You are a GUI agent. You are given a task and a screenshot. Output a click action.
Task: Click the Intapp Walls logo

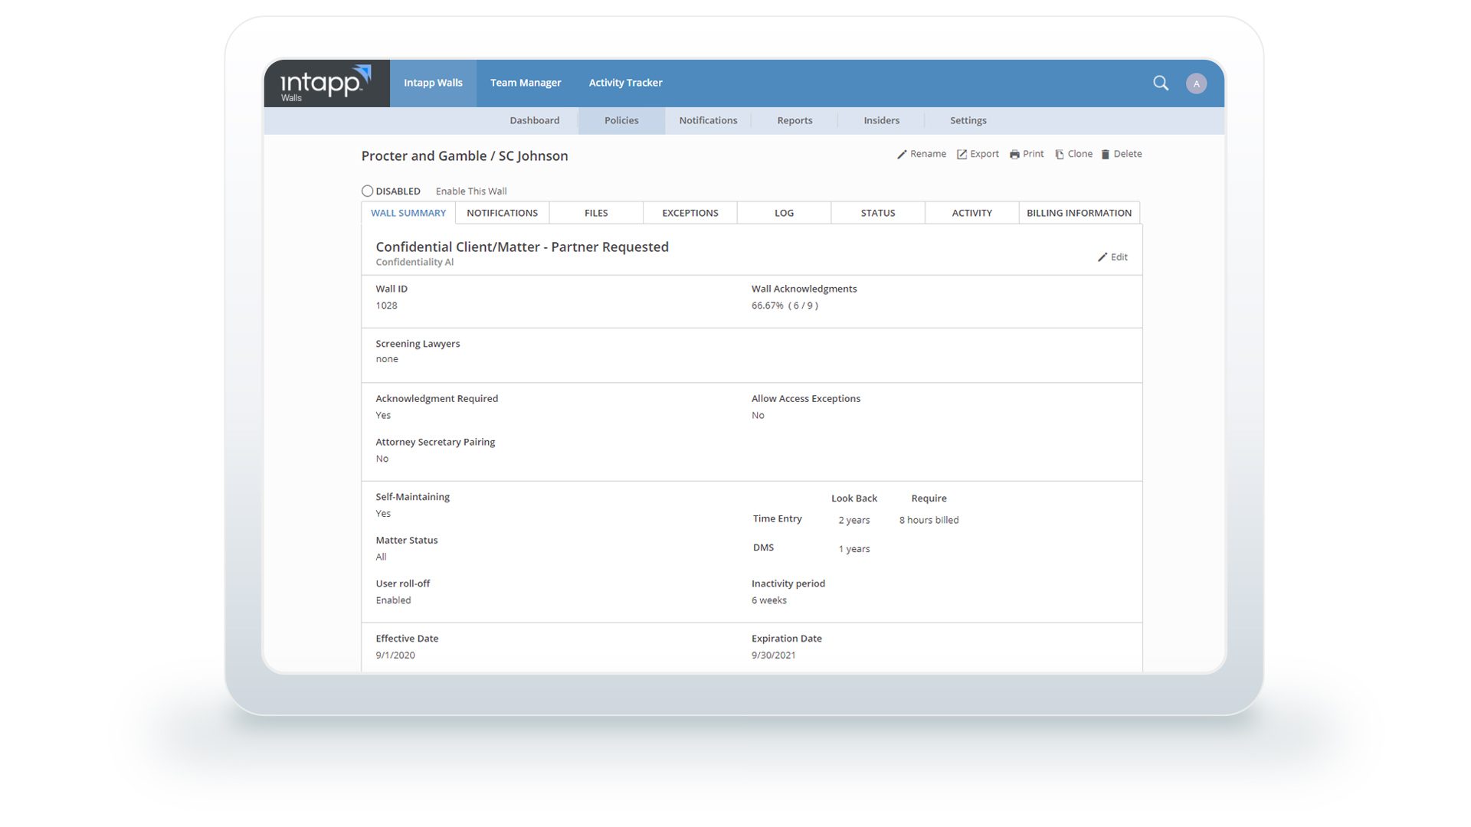326,83
